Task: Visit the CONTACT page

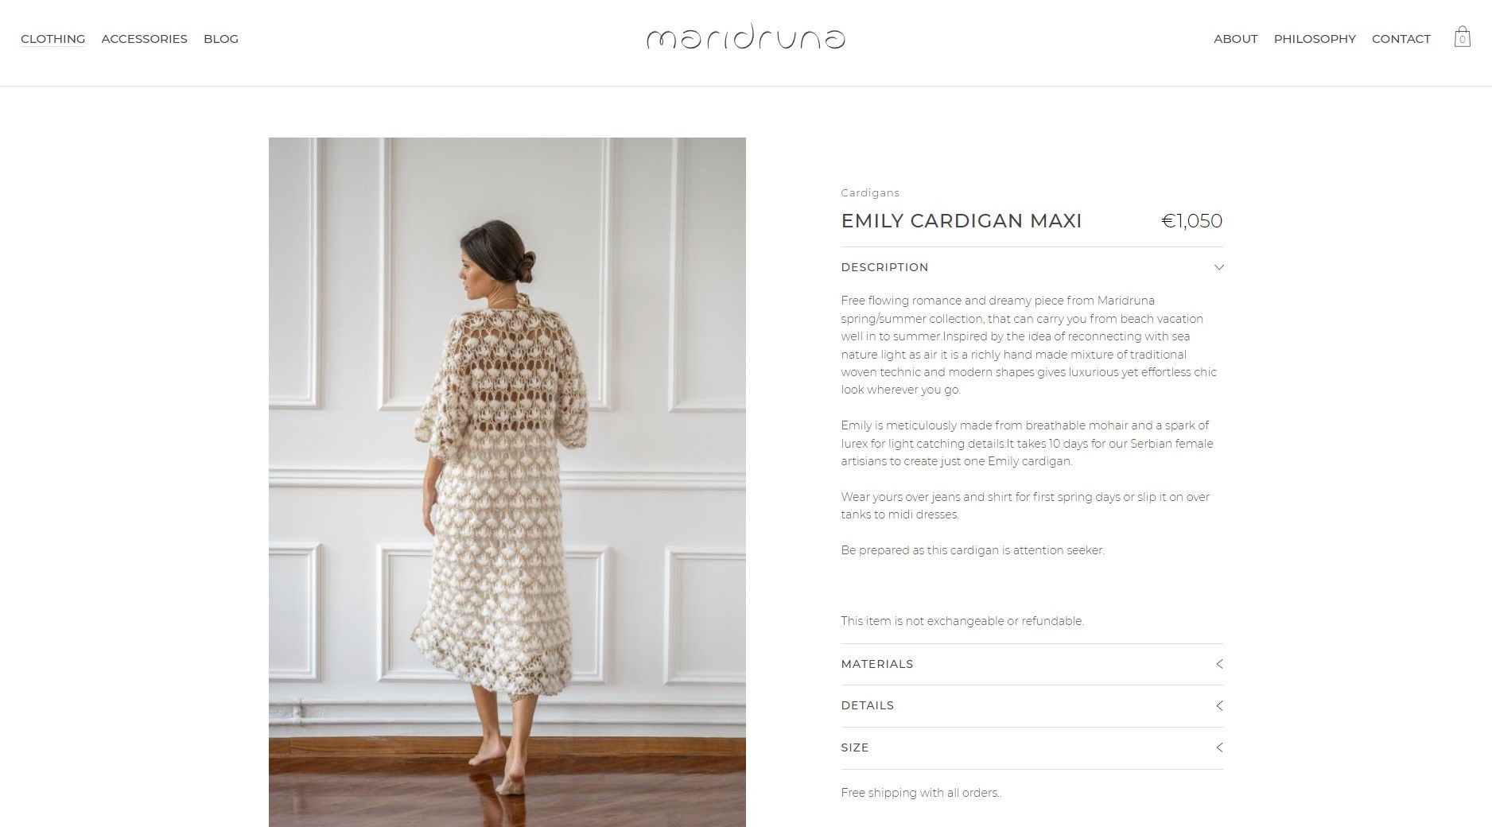Action: [x=1401, y=39]
